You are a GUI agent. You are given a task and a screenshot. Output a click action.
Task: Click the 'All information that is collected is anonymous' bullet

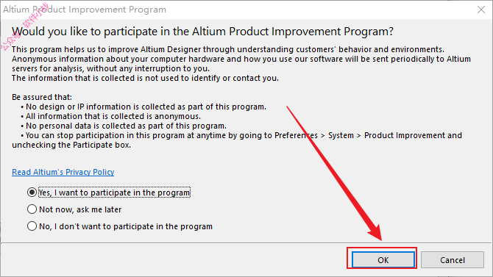coord(110,116)
